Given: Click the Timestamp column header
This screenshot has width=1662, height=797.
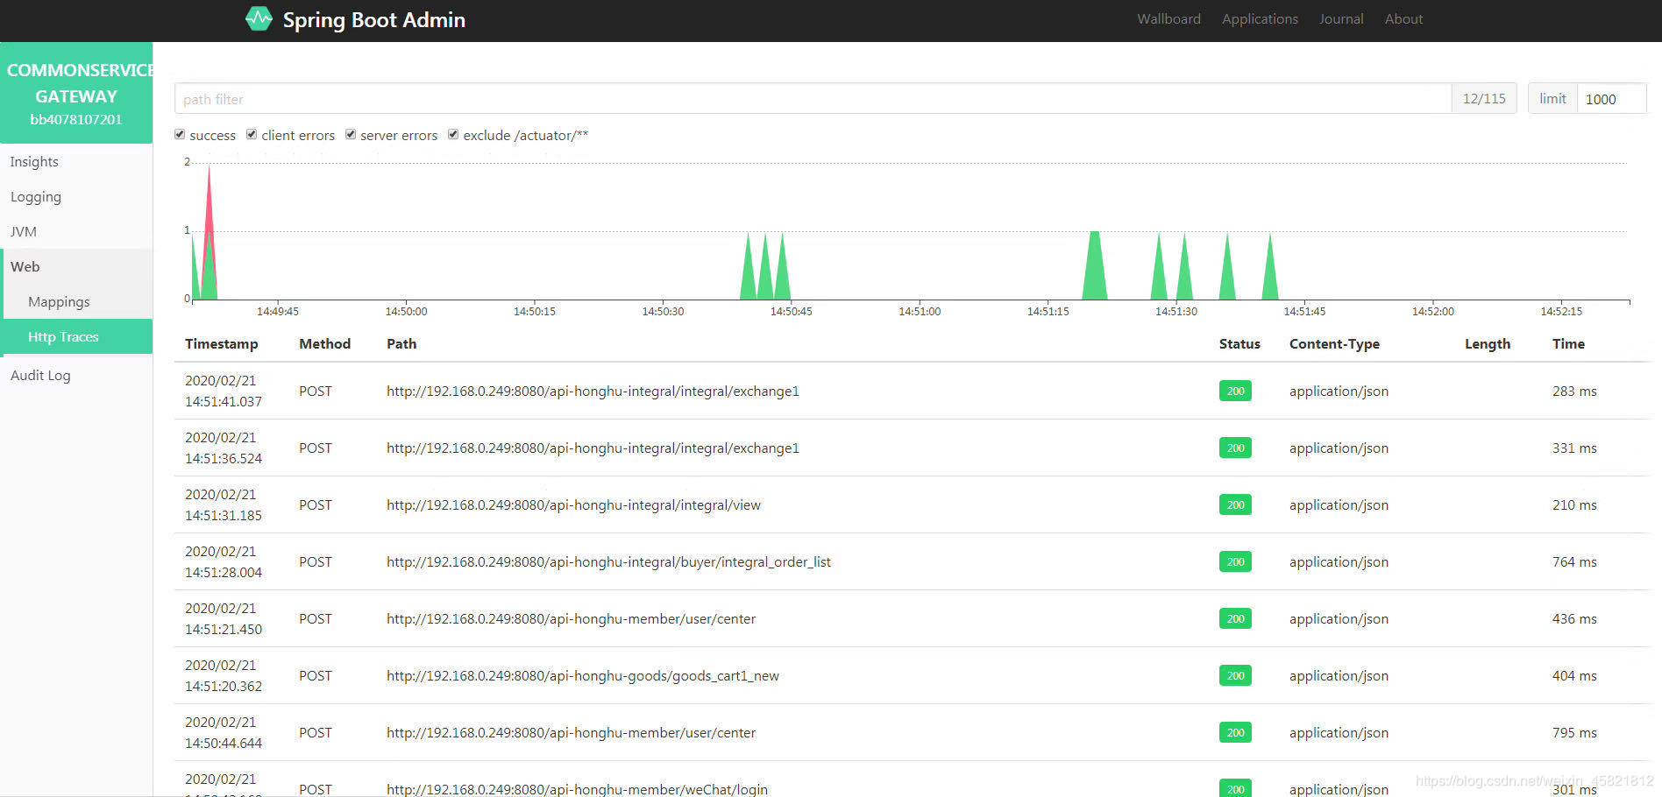Looking at the screenshot, I should click(221, 344).
